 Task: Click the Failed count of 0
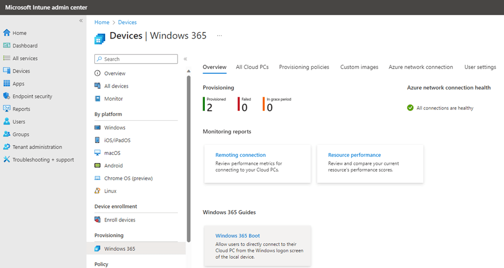(244, 108)
